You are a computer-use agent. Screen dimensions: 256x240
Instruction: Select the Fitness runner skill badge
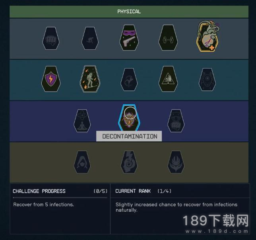point(90,39)
